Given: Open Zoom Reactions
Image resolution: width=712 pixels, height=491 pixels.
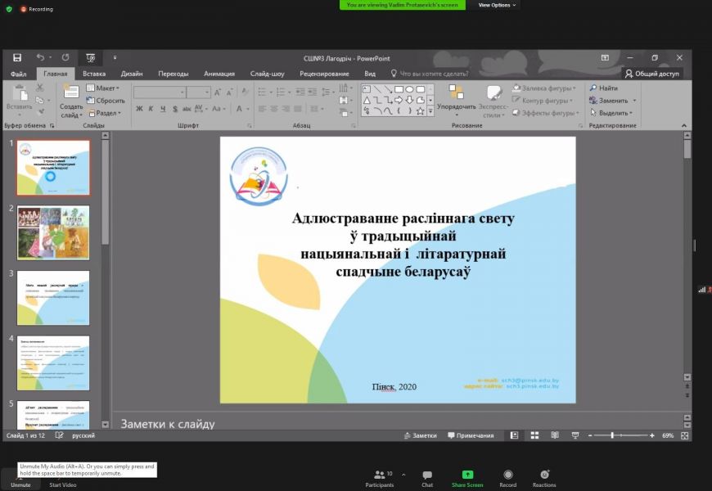Looking at the screenshot, I should [x=544, y=479].
